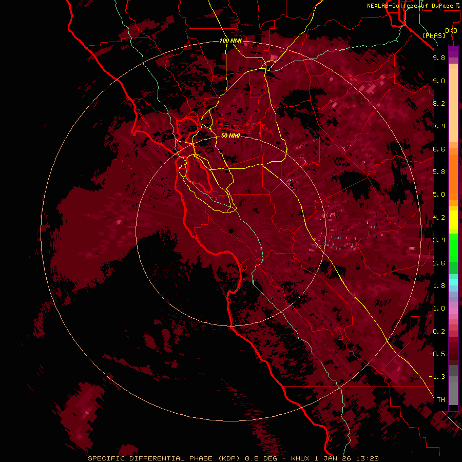The image size is (462, 462).
Task: Click the 5.8 scale value
Action: click(x=439, y=171)
